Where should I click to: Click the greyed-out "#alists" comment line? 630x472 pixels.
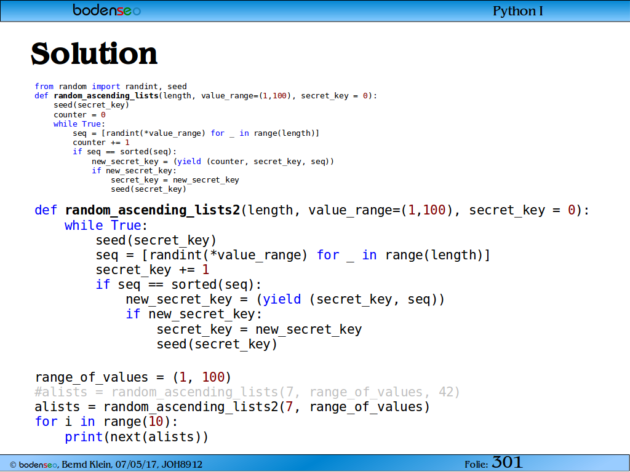coord(247,391)
